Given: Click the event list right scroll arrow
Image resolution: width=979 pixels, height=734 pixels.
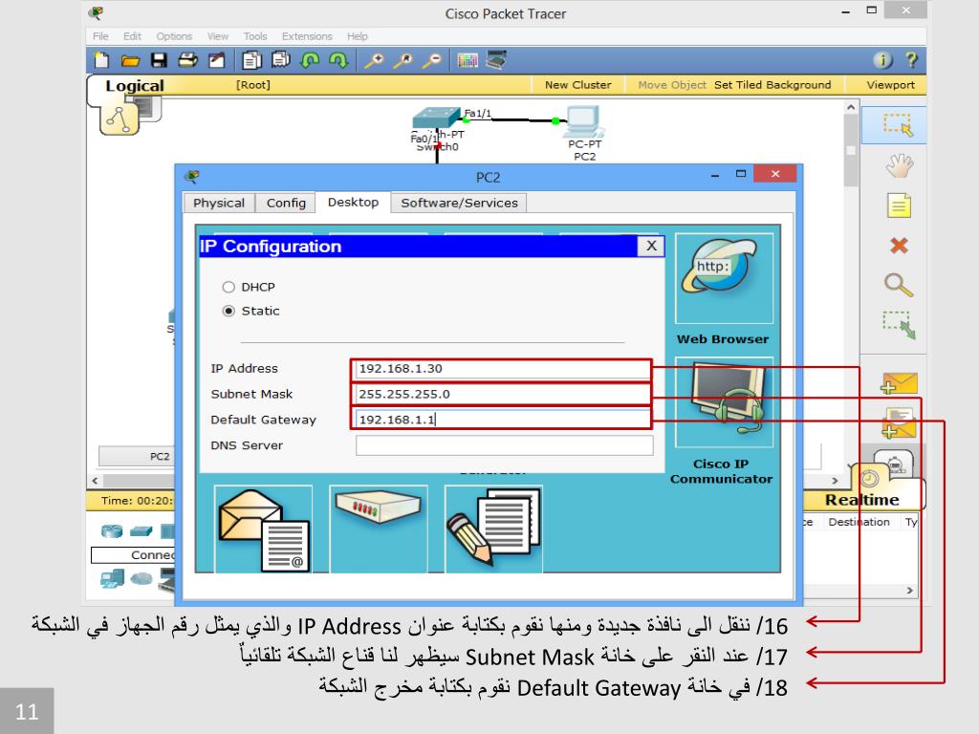Looking at the screenshot, I should pos(910,590).
